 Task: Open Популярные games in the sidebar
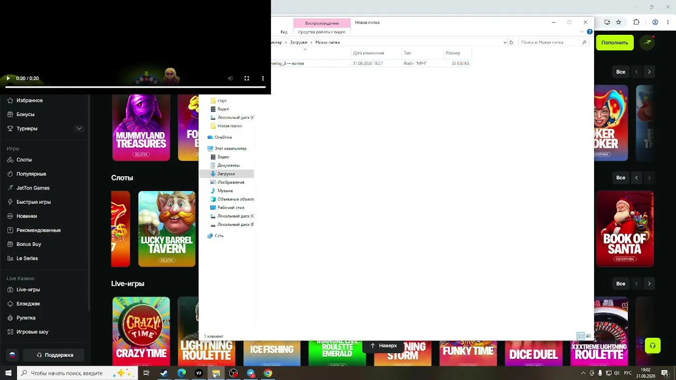pyautogui.click(x=31, y=174)
